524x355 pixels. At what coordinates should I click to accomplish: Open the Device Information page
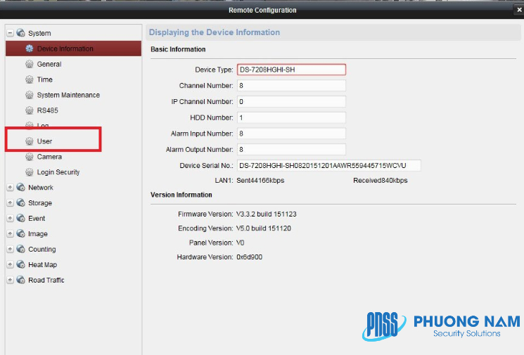[x=65, y=49]
